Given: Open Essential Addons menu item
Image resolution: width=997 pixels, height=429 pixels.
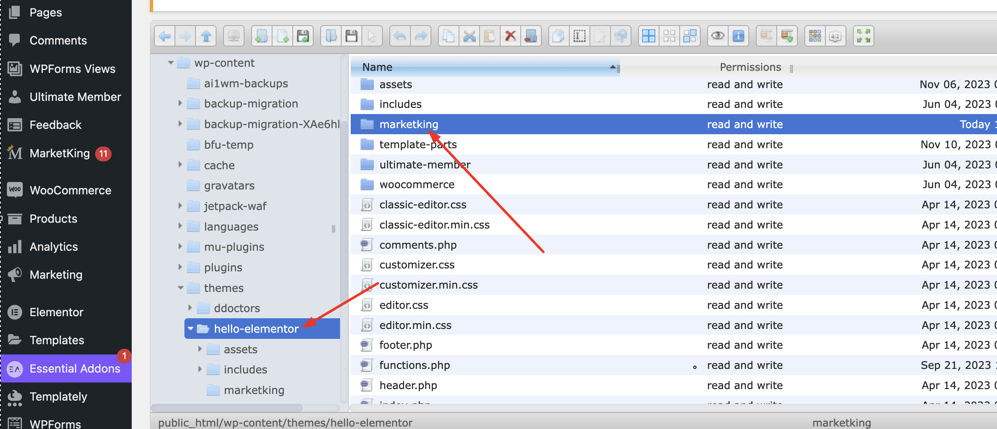Looking at the screenshot, I should (x=66, y=368).
